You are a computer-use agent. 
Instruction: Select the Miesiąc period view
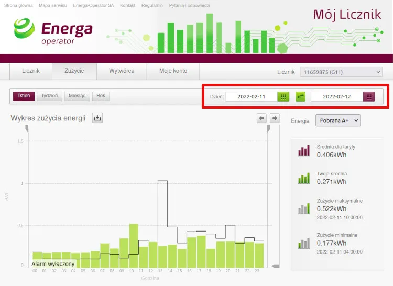point(77,96)
